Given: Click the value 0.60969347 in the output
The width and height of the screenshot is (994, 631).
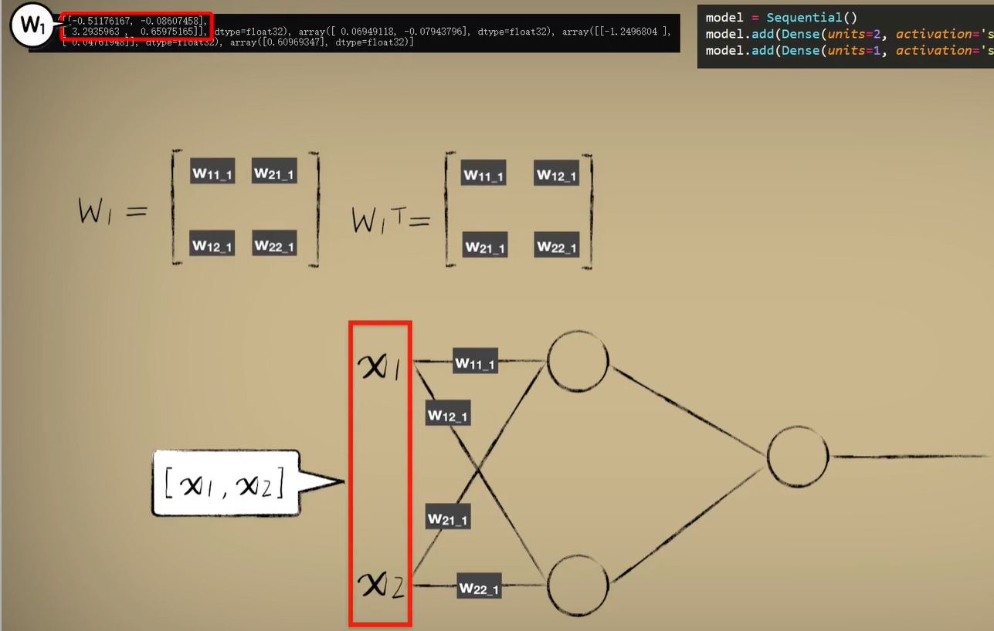Looking at the screenshot, I should click(295, 42).
